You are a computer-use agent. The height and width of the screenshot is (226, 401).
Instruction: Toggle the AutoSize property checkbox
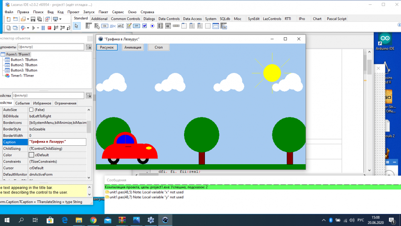(31, 110)
